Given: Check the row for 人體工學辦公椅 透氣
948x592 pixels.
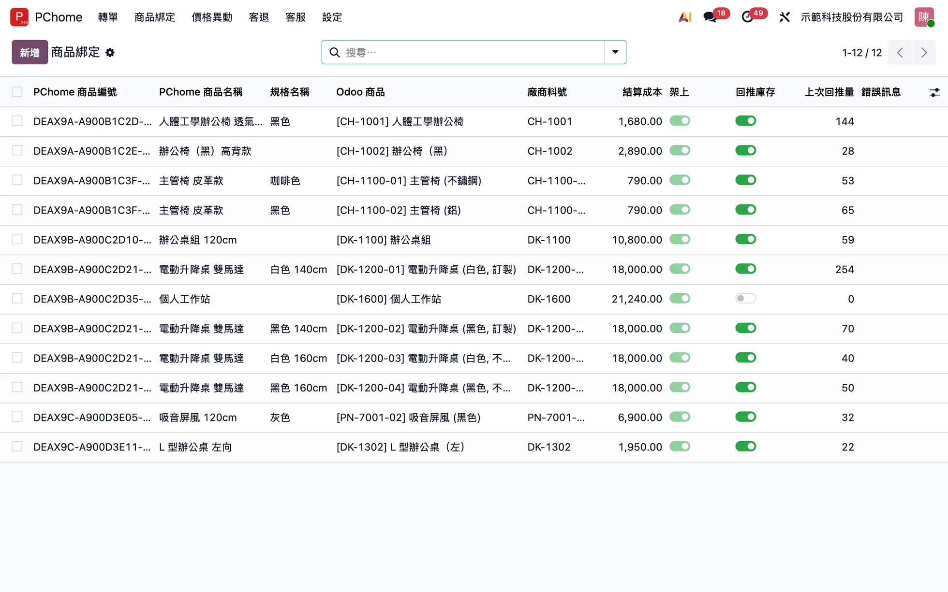Looking at the screenshot, I should [x=17, y=121].
